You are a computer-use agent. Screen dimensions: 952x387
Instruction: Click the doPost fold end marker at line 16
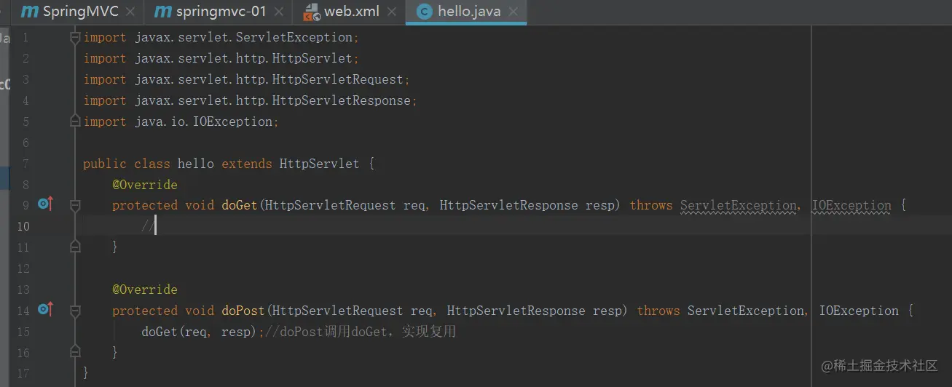pos(74,352)
